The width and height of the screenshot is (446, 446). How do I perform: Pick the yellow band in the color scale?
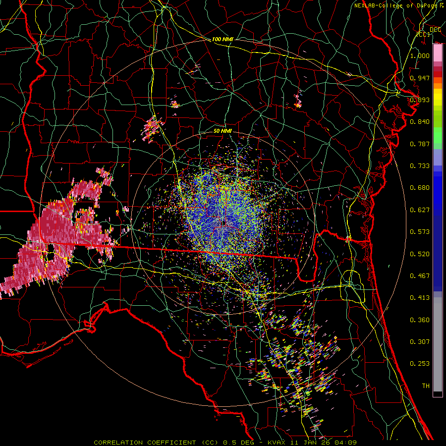point(438,98)
